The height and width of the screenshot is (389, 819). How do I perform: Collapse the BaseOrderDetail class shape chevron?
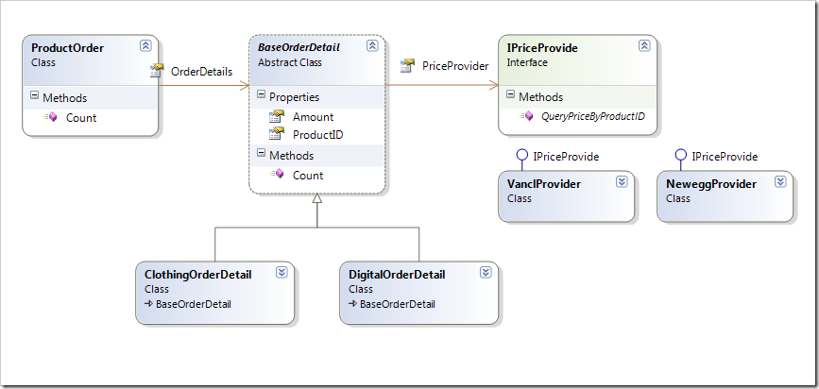pyautogui.click(x=372, y=45)
